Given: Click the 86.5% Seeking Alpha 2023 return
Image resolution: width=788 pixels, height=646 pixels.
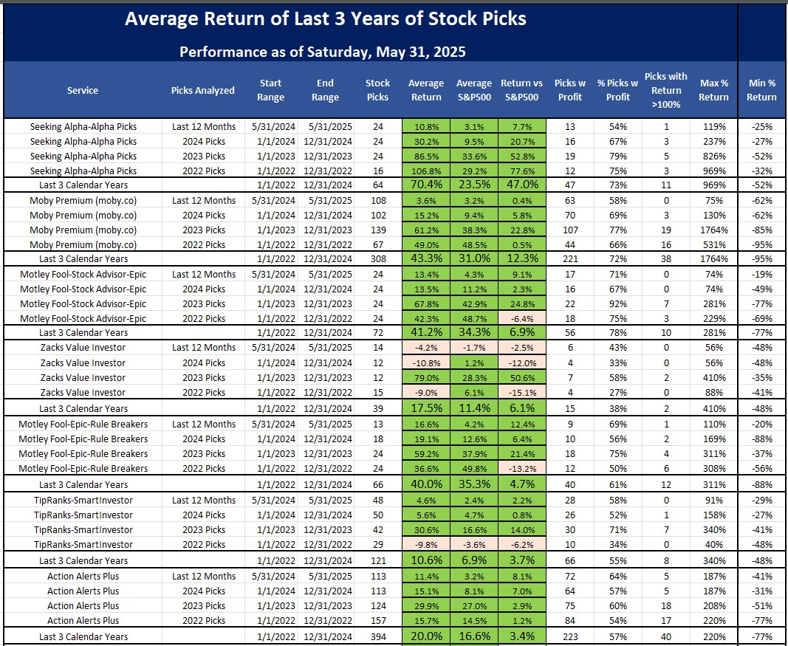Looking at the screenshot, I should click(x=425, y=157).
